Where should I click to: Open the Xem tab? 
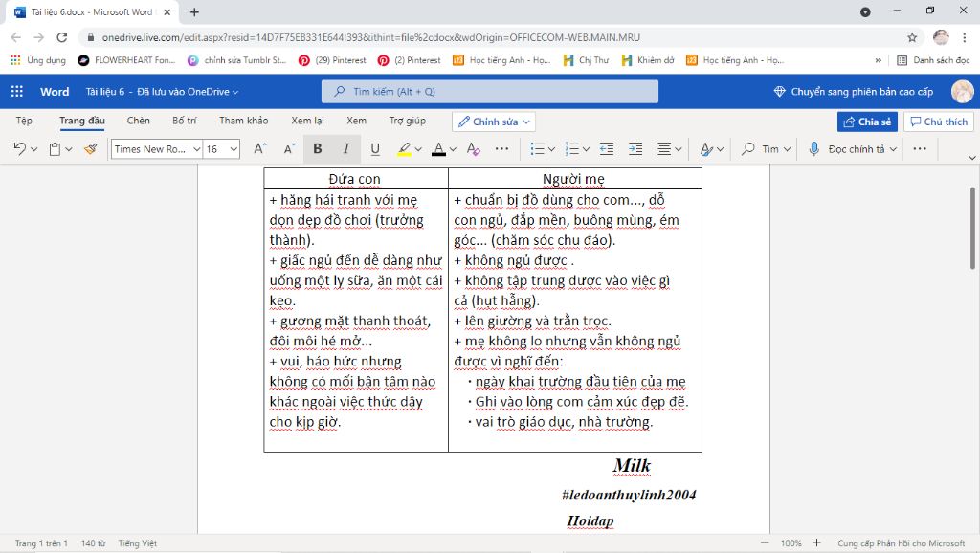click(x=356, y=121)
